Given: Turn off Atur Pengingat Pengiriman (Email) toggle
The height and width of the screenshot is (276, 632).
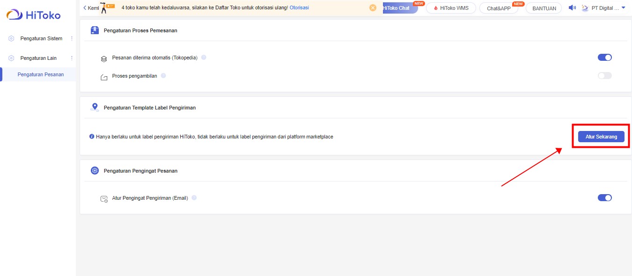Looking at the screenshot, I should tap(604, 198).
